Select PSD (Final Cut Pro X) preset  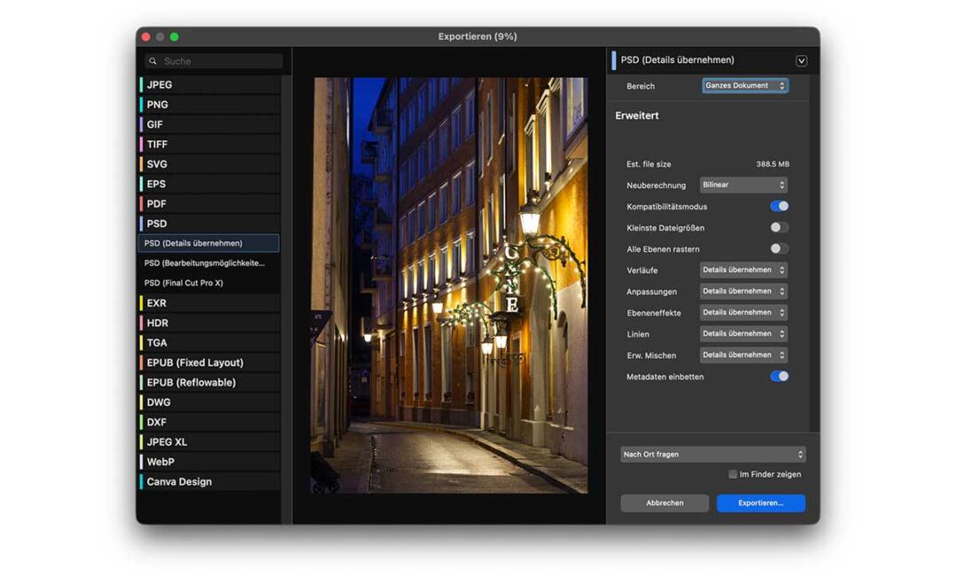point(209,283)
